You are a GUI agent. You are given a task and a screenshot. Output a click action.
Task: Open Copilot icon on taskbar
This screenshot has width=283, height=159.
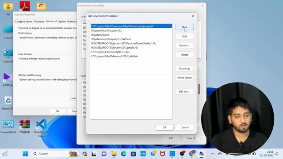[85, 154]
